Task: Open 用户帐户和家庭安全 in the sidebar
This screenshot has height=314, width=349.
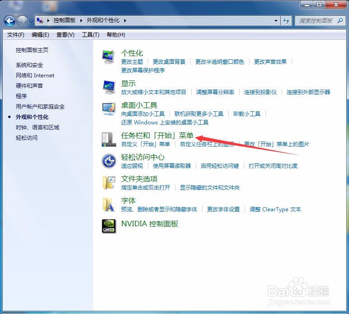Action: click(40, 107)
